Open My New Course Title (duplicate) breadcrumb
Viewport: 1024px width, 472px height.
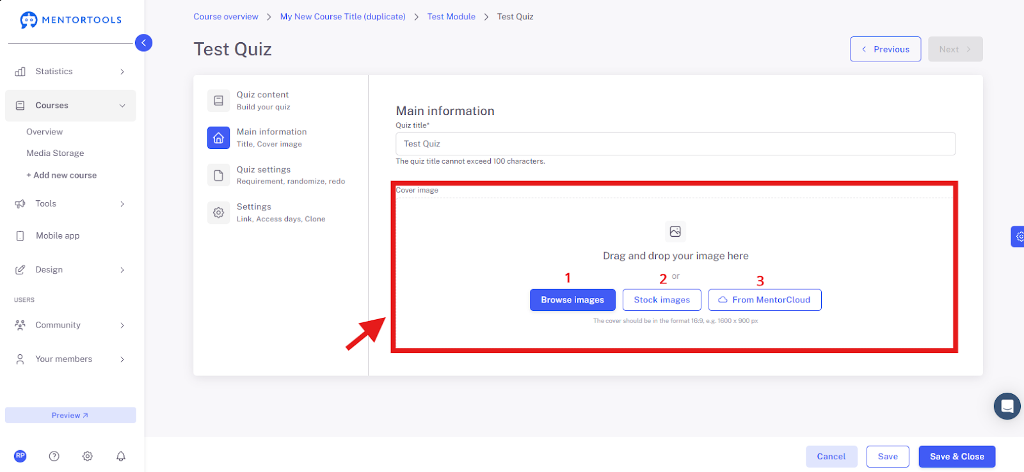(343, 17)
